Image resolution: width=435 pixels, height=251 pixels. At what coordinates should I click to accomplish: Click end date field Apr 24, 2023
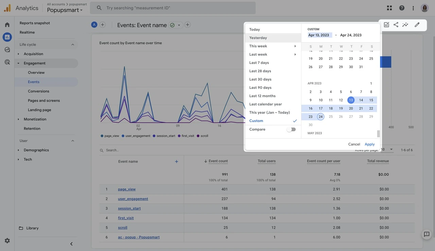click(351, 35)
